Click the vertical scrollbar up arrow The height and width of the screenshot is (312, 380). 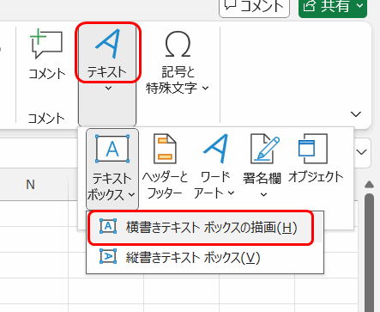(370, 184)
